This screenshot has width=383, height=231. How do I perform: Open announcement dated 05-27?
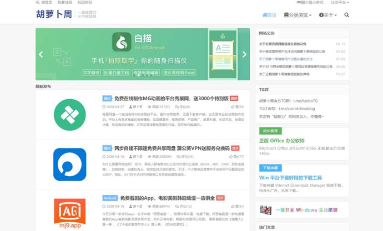284,74
